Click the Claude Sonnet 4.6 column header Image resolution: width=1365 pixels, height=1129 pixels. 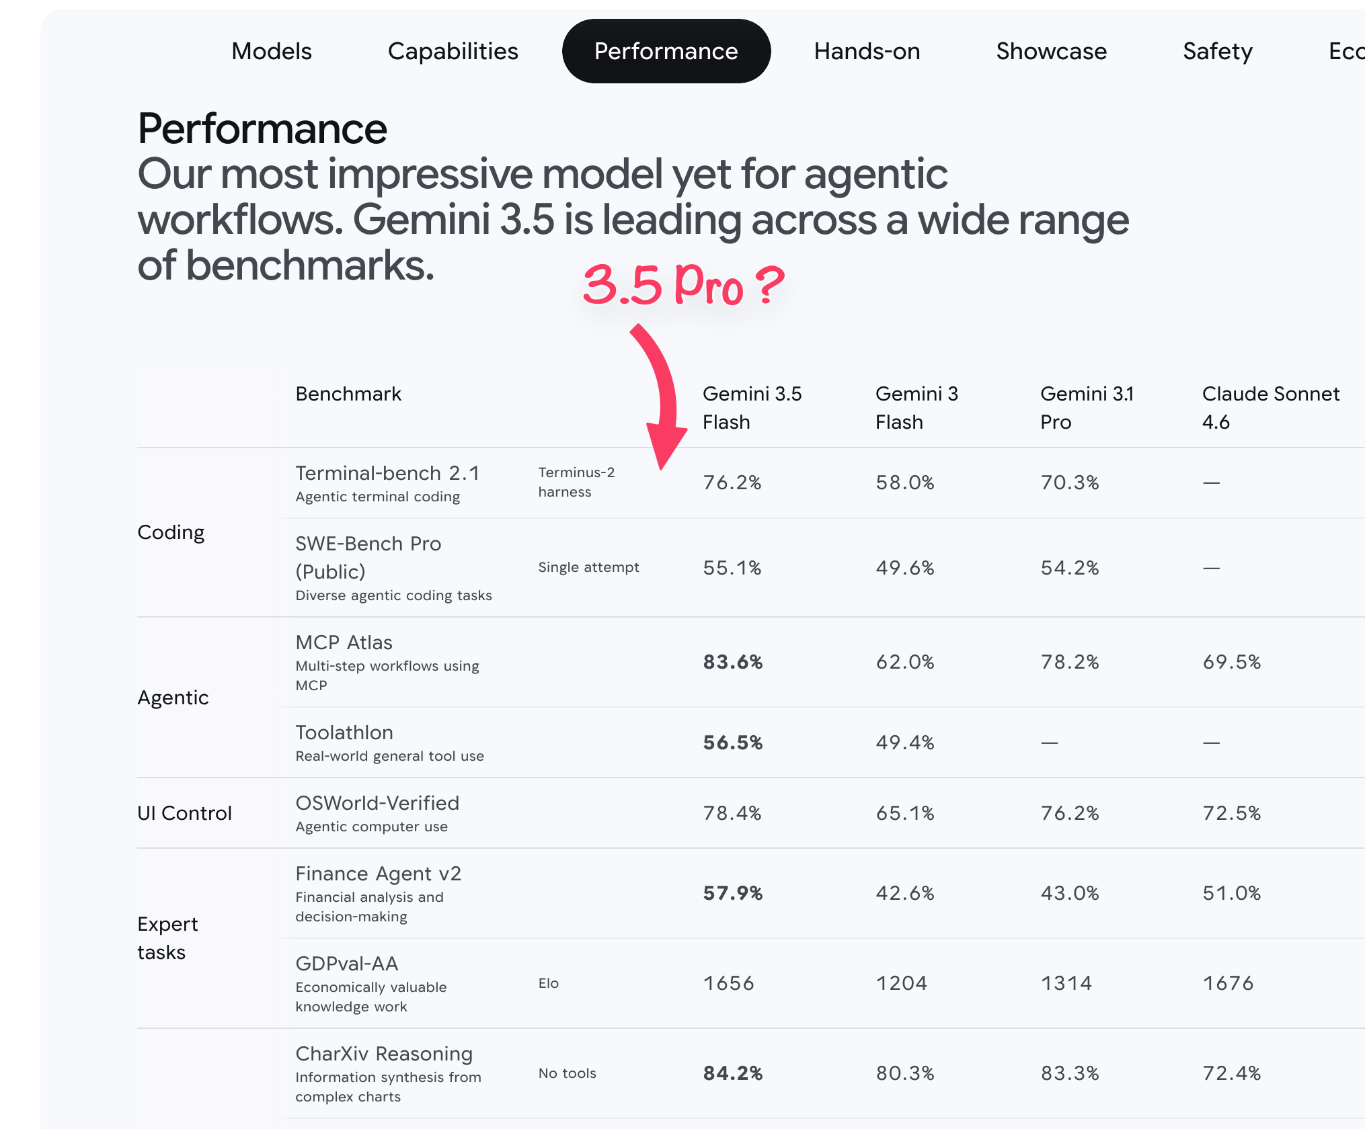click(1271, 407)
